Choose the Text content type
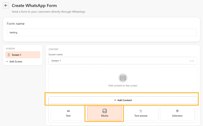The width and height of the screenshot is (203, 126). (68, 113)
